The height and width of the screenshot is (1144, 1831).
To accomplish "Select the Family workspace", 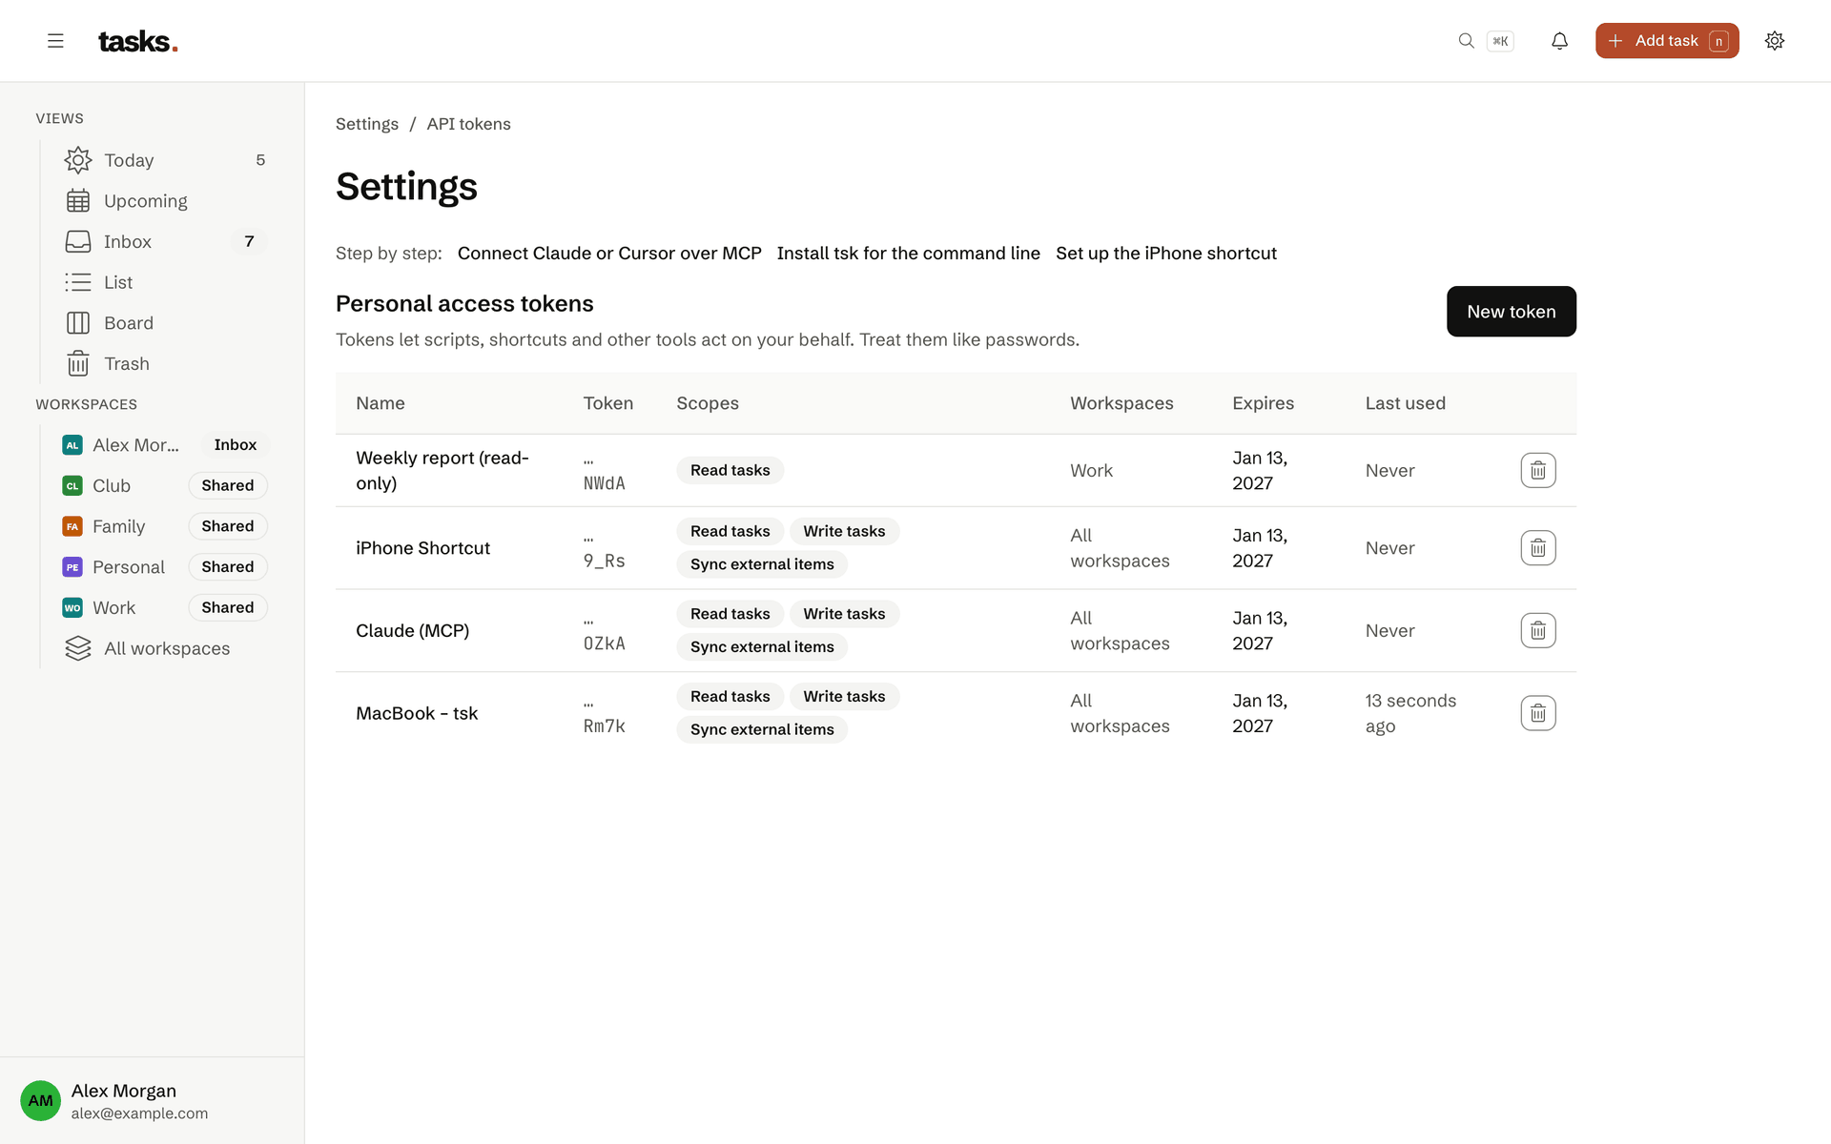I will tap(166, 526).
